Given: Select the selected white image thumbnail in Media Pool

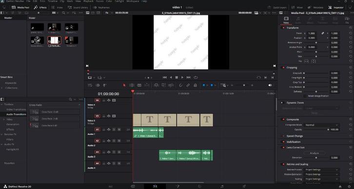Looking at the screenshot, I should (55, 40).
